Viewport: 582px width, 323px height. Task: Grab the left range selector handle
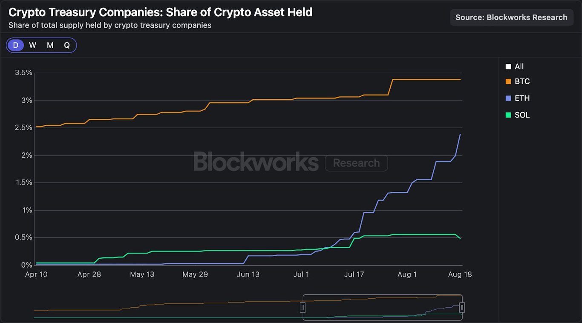(303, 307)
